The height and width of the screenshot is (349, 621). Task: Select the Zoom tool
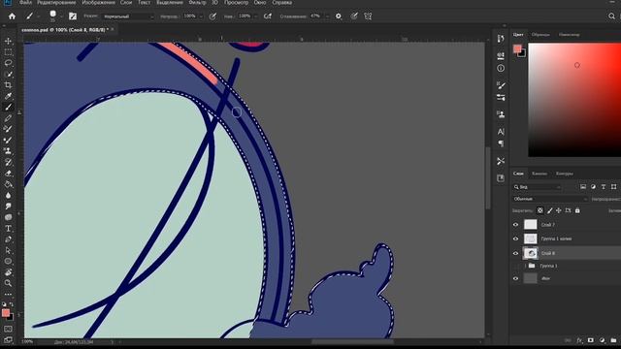(8, 283)
